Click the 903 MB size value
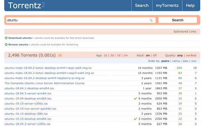 (x=162, y=93)
